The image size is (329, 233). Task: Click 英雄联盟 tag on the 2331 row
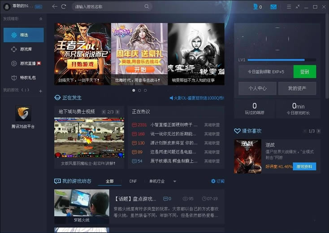[x=212, y=125]
